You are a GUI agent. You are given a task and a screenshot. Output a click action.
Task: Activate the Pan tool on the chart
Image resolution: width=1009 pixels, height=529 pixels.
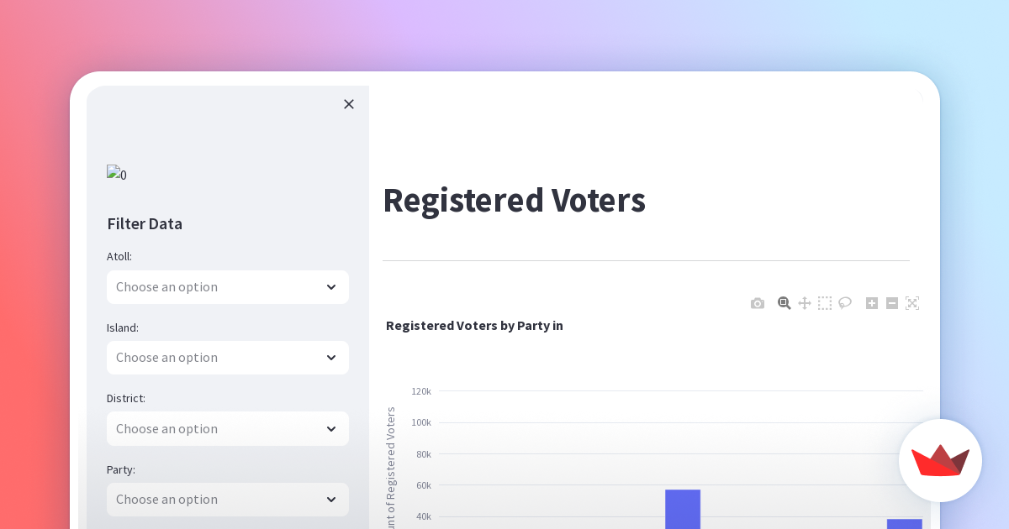805,303
